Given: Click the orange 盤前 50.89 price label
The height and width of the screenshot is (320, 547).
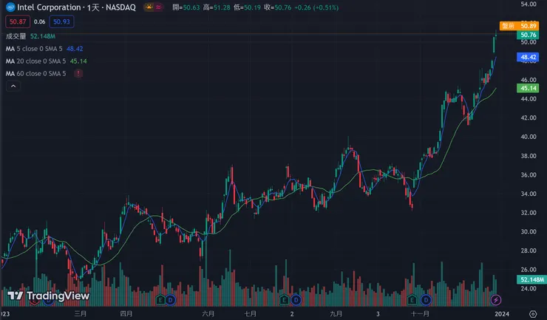Looking at the screenshot, I should [x=519, y=26].
